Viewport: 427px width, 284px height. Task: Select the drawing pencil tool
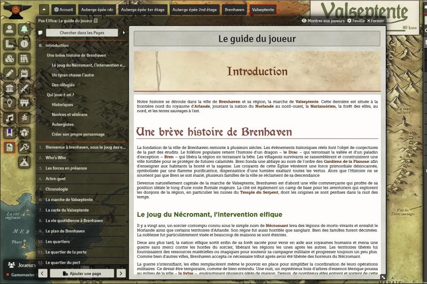(9, 73)
